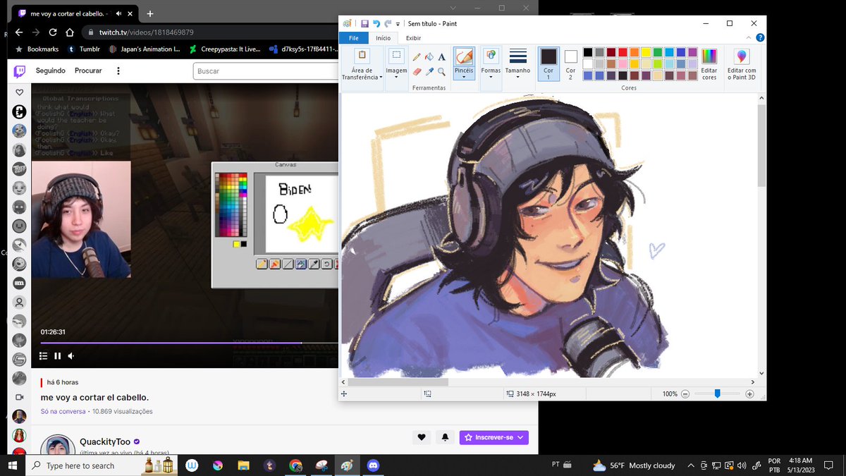Open the Inscrever-se subscribe dropdown
The height and width of the screenshot is (476, 846).
pyautogui.click(x=520, y=437)
